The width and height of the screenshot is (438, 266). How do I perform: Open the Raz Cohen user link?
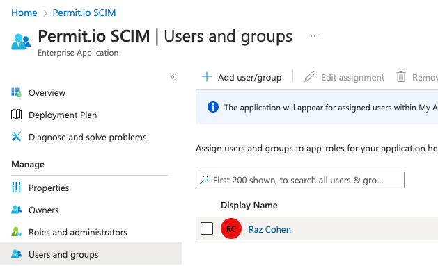point(269,229)
